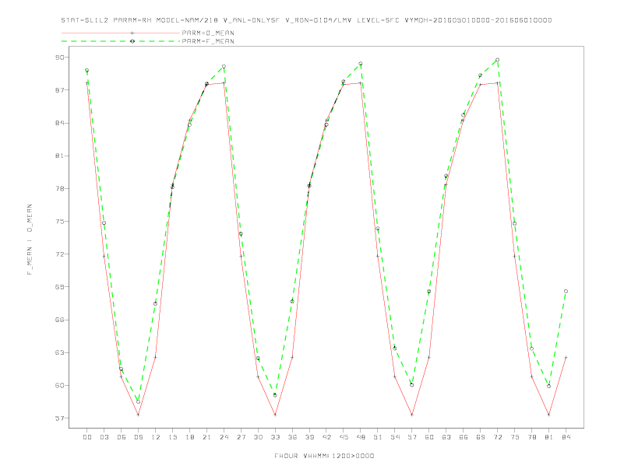Click the y-axis tick label 60
617x476 pixels.
click(x=59, y=385)
